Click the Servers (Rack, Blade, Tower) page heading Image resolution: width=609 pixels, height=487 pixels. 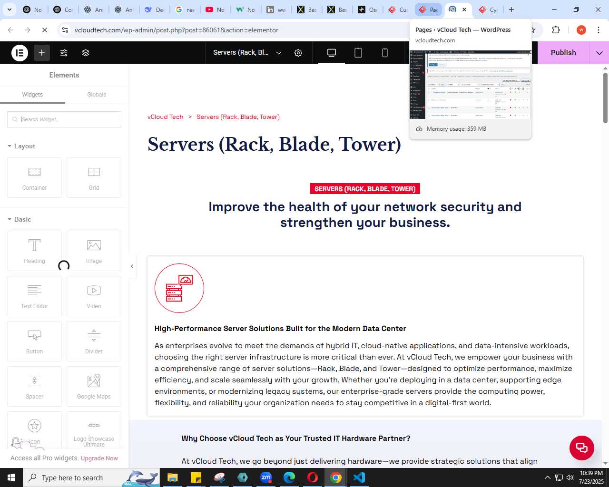[275, 144]
